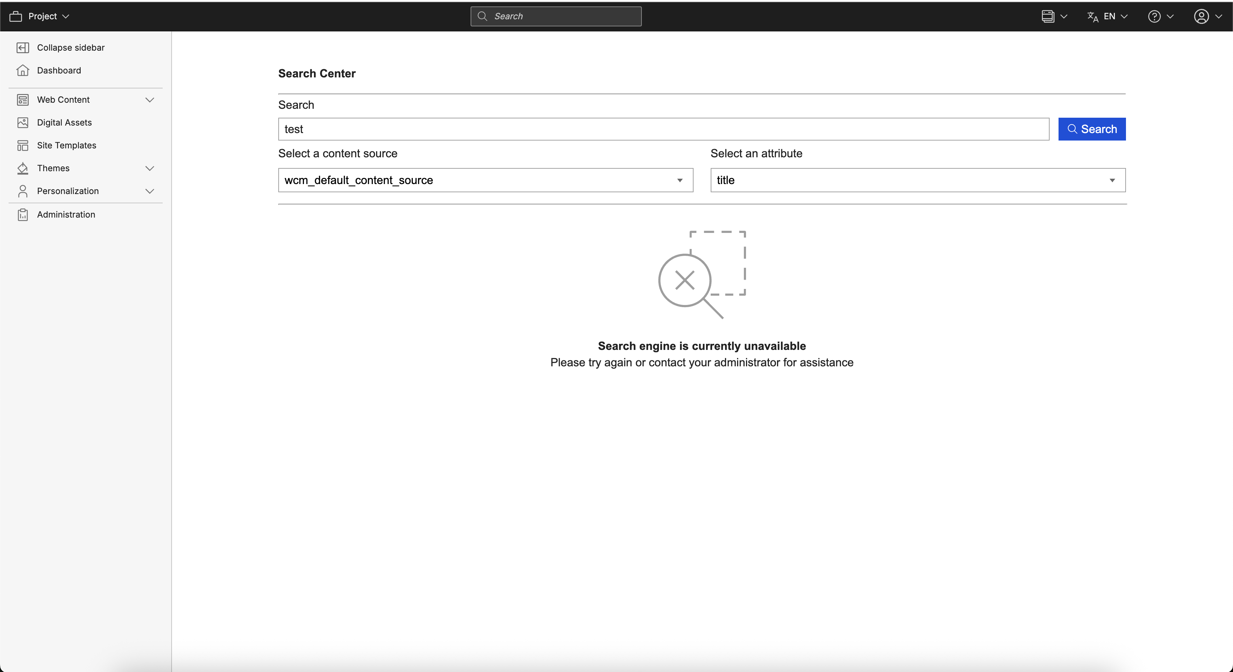
Task: Click the Site Templates layout icon
Action: (x=22, y=146)
